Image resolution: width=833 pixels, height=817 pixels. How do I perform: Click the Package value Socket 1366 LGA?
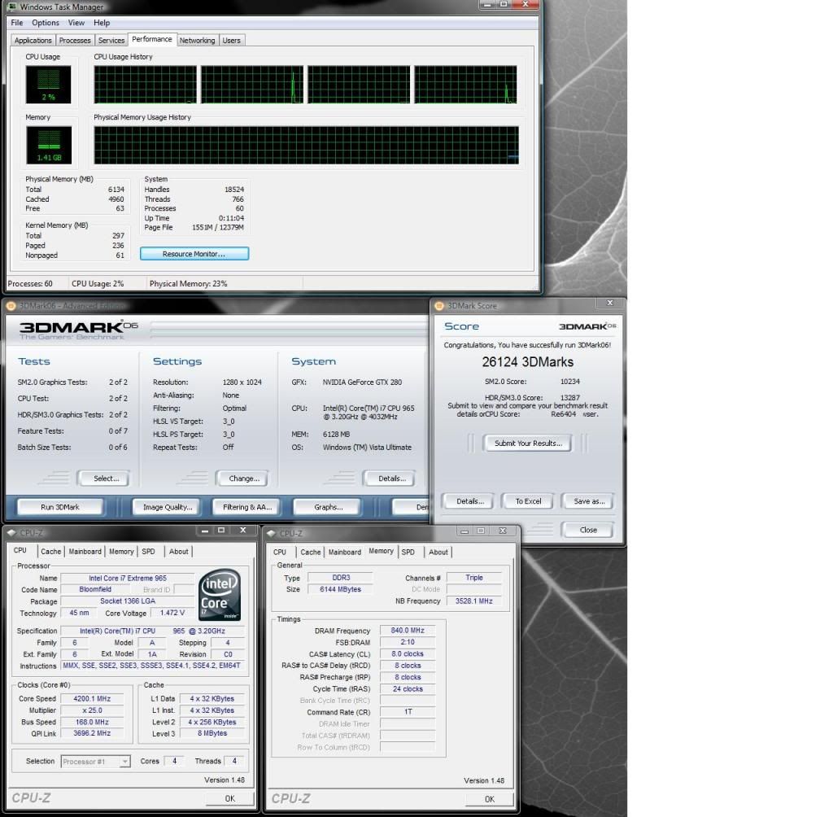(x=128, y=601)
